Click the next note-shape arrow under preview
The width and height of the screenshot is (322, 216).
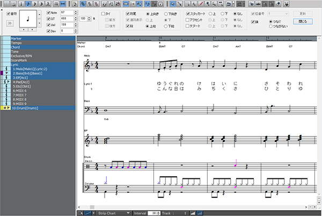(x=32, y=30)
